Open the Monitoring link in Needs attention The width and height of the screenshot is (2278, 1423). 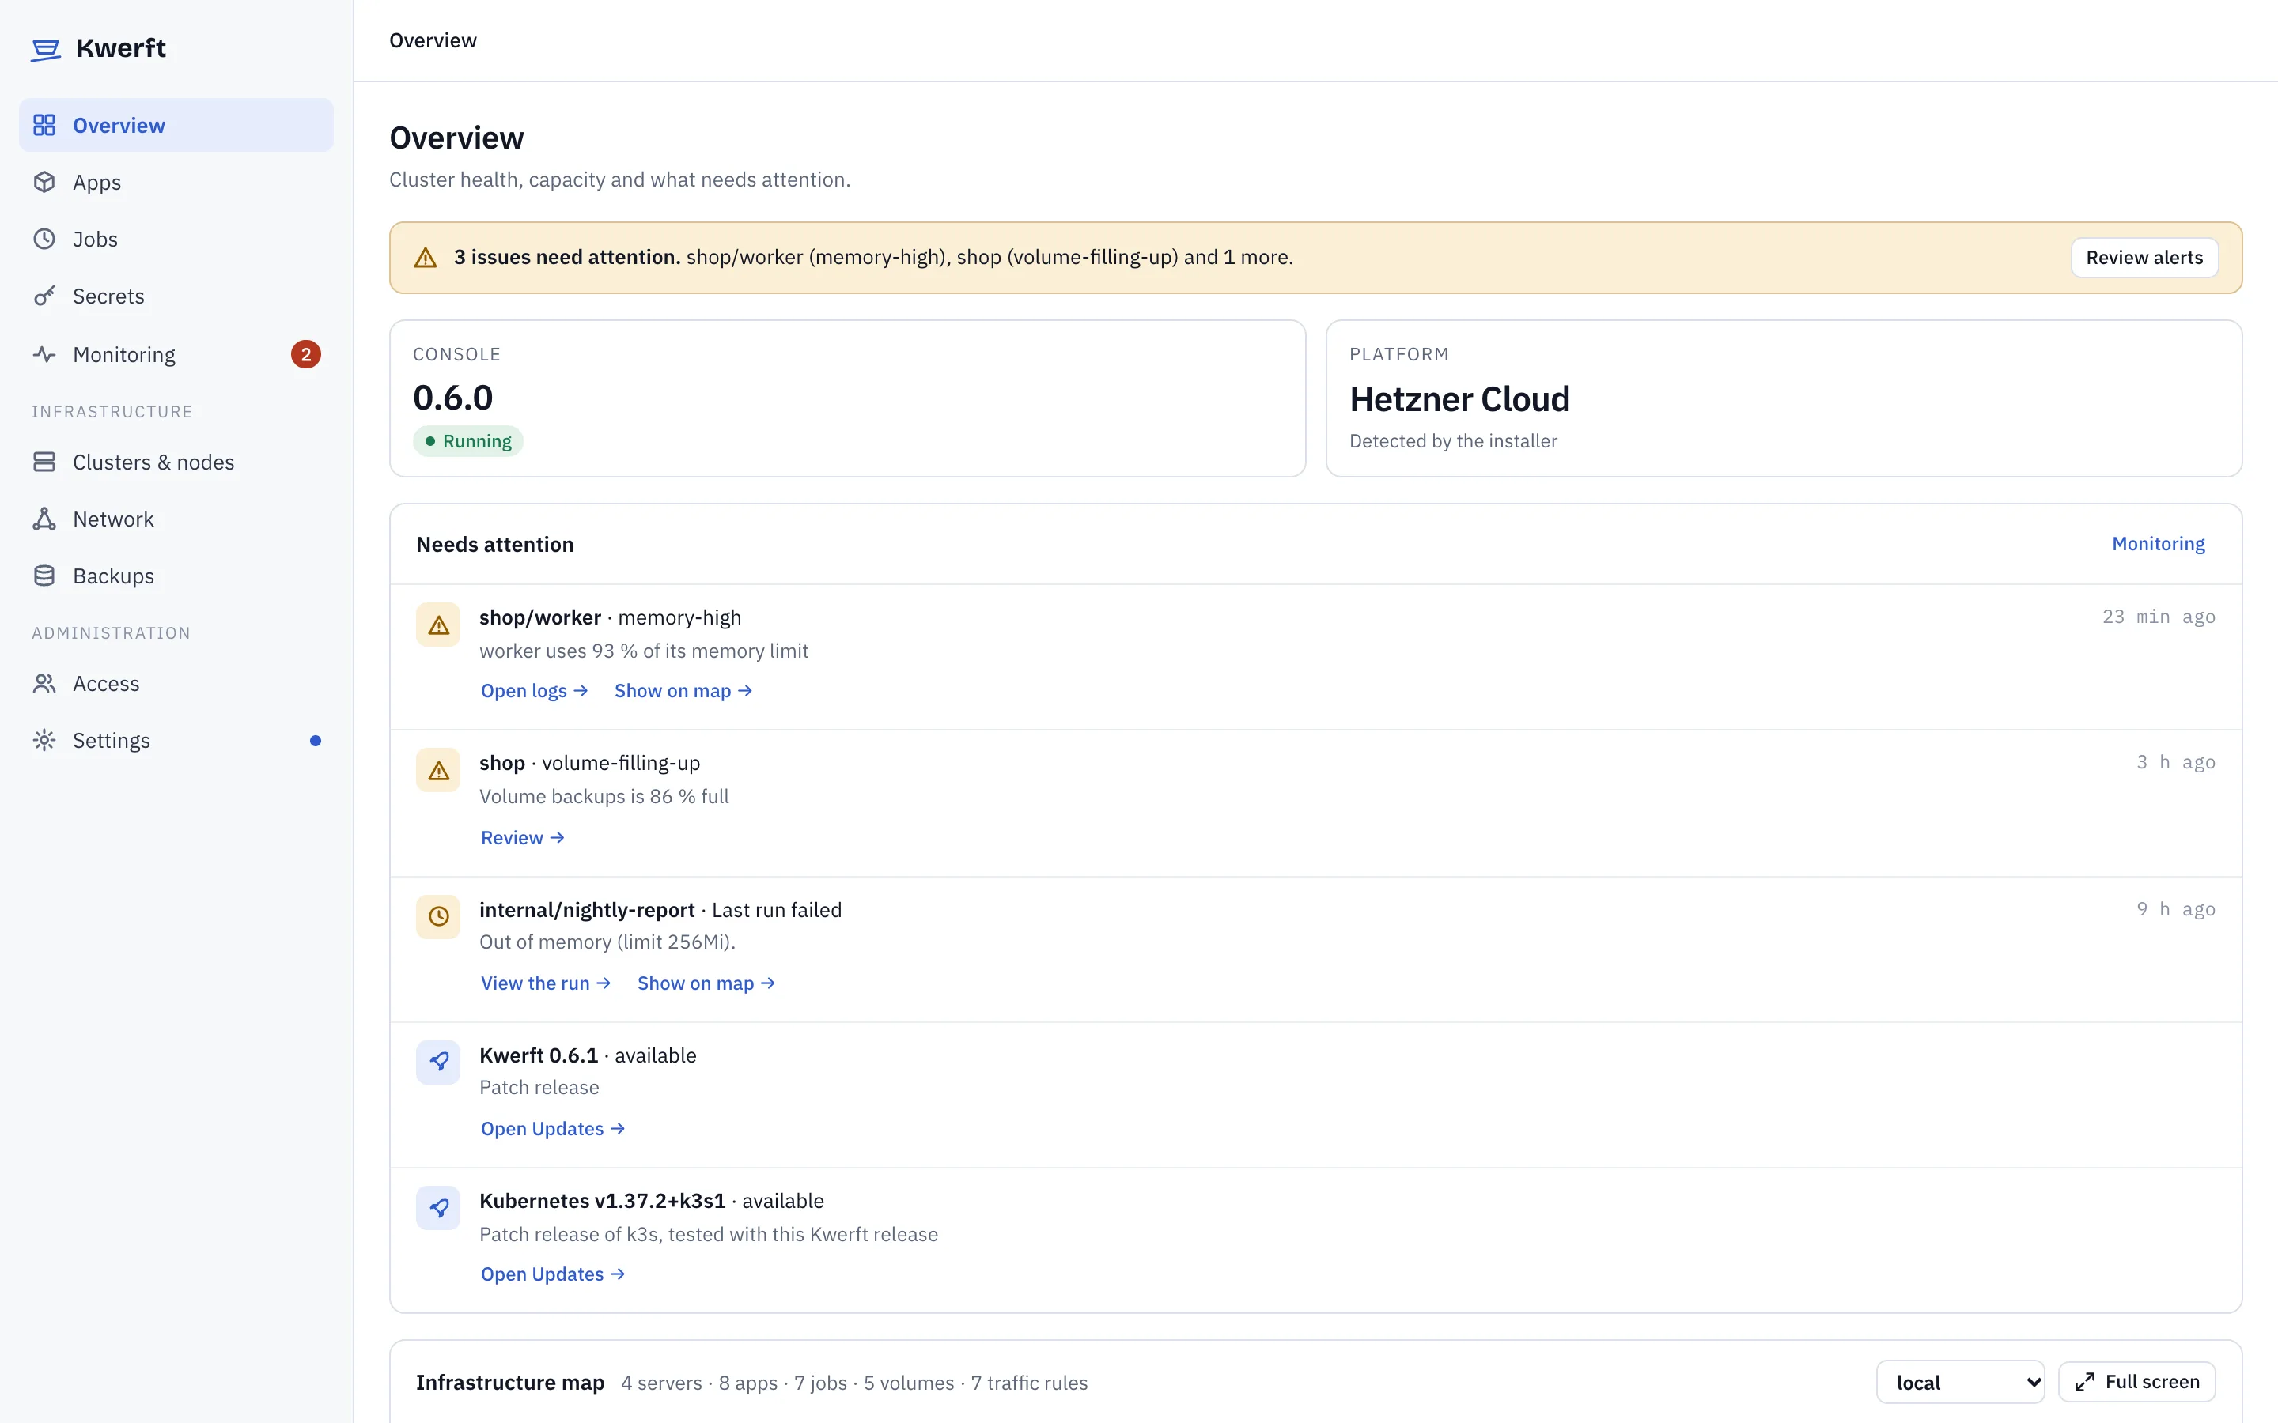tap(2159, 544)
